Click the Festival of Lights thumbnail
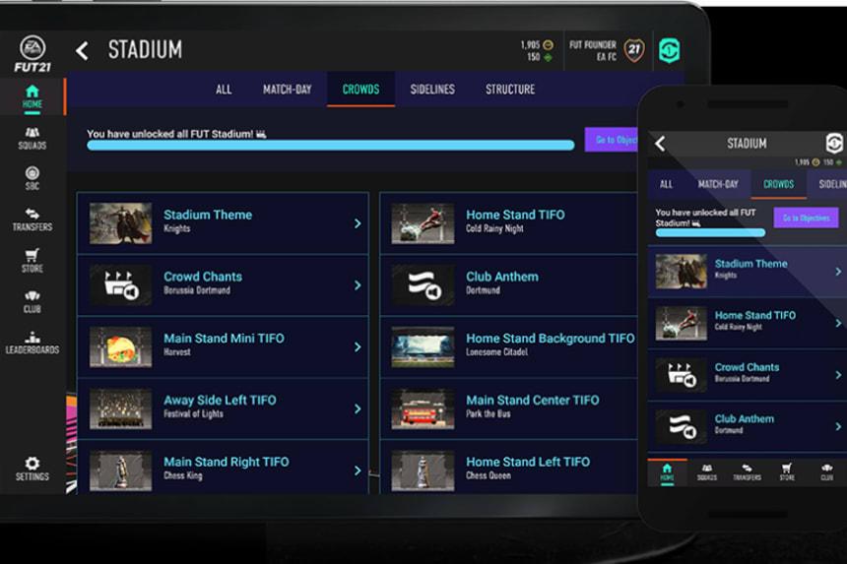Viewport: 847px width, 564px height. (x=121, y=408)
